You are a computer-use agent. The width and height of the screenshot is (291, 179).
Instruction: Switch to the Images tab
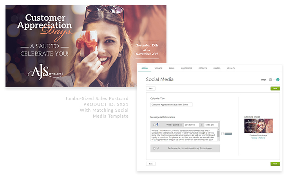pyautogui.click(x=217, y=68)
